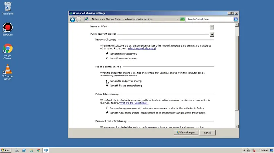Open the Recycle Bin desktop icon

[x=8, y=8]
